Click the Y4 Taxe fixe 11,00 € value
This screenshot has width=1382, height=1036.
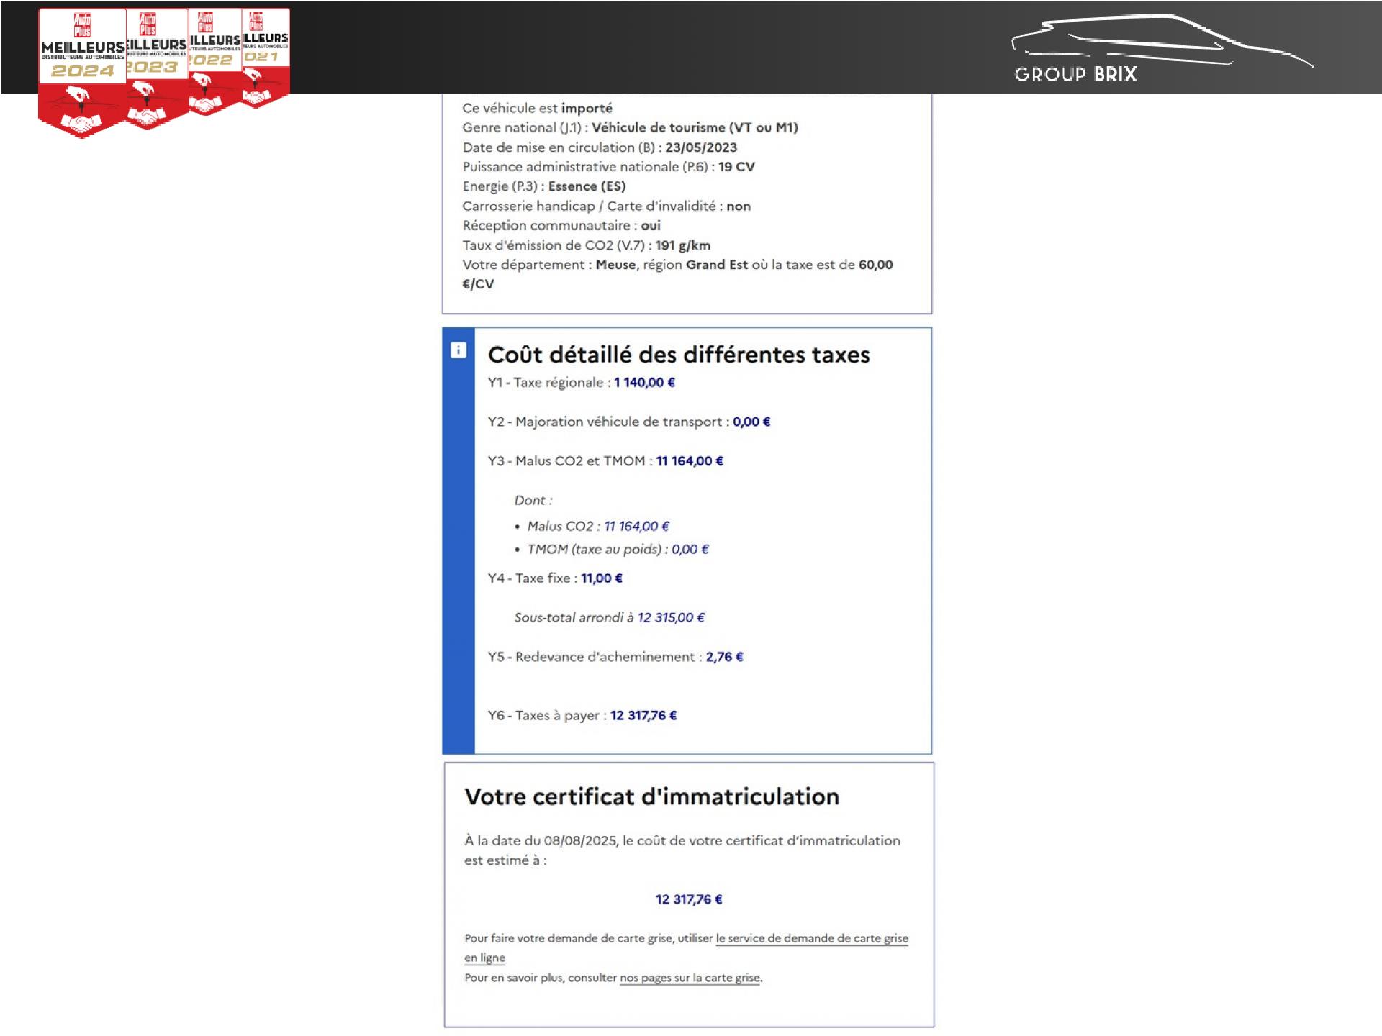tap(602, 578)
